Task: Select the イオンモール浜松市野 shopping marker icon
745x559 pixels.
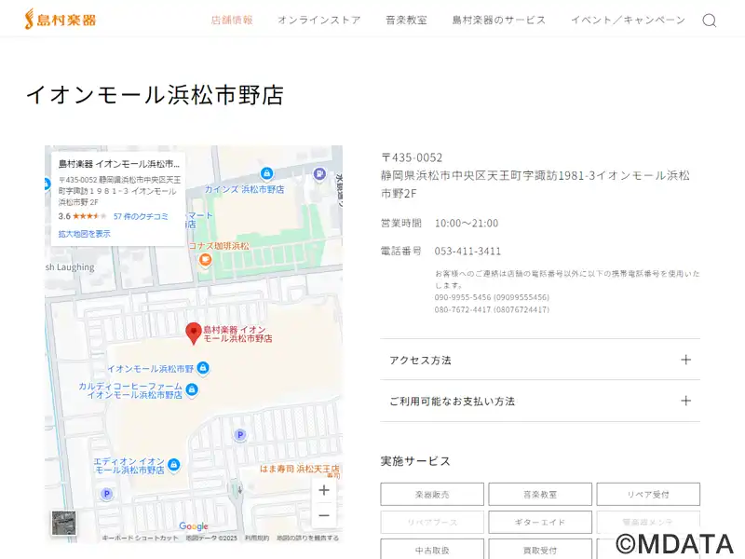Action: coord(203,368)
